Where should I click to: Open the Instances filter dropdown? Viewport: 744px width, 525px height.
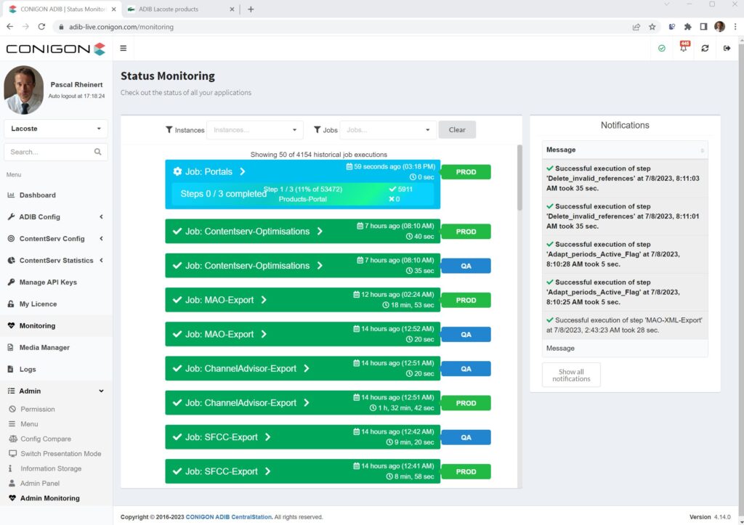pos(254,129)
